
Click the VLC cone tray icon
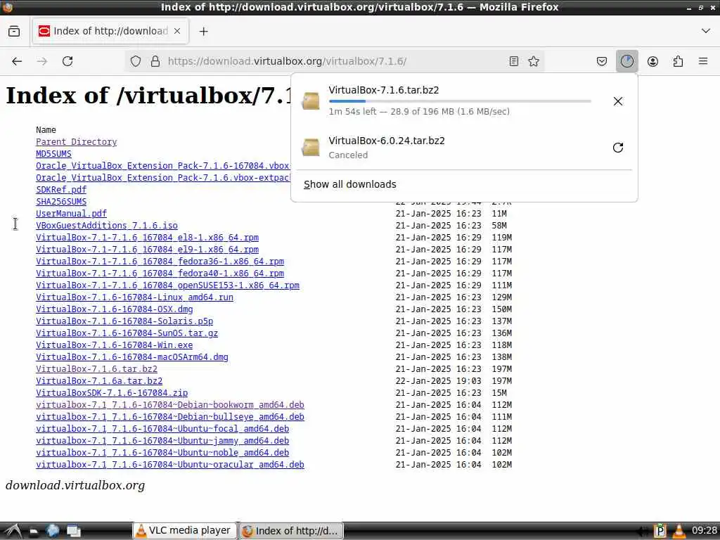click(679, 531)
